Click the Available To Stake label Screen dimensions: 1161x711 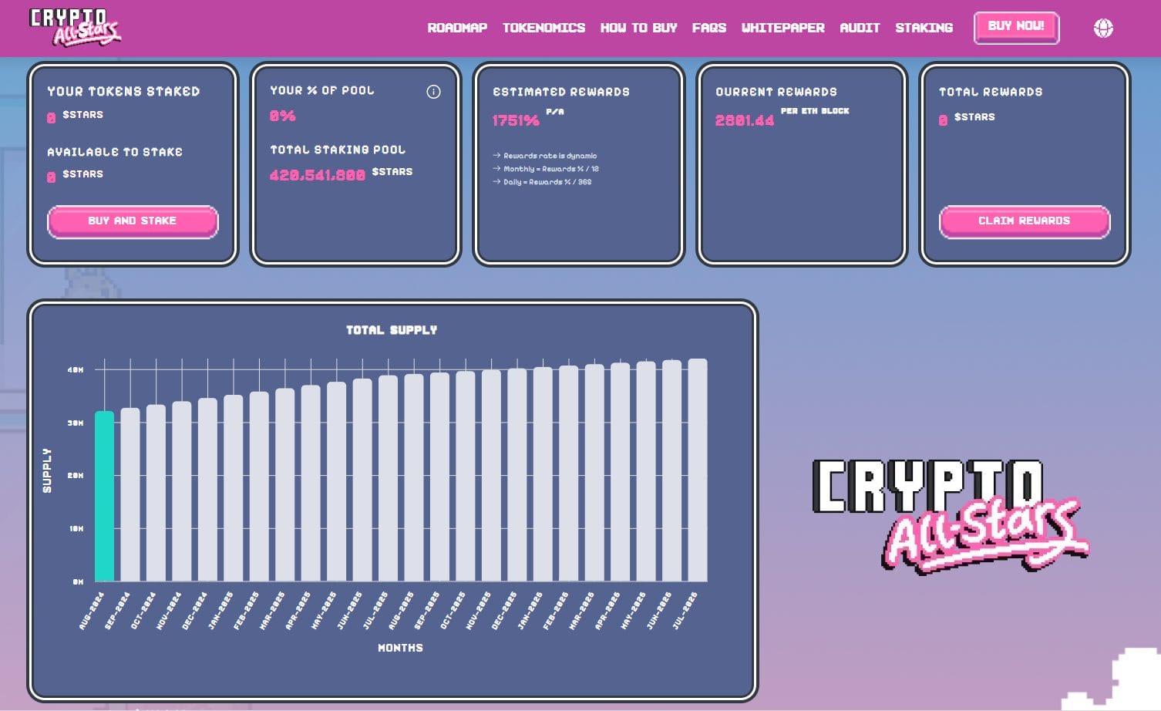(115, 152)
